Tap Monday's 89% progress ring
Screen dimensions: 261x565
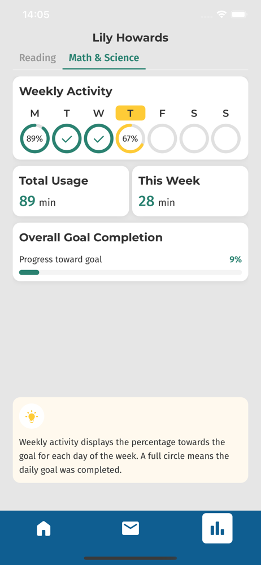point(34,139)
